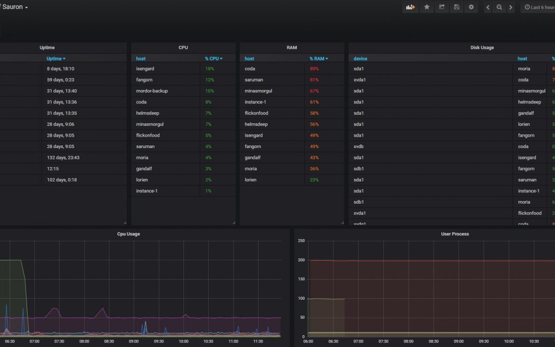Click the 81% RAM value

(x=314, y=80)
